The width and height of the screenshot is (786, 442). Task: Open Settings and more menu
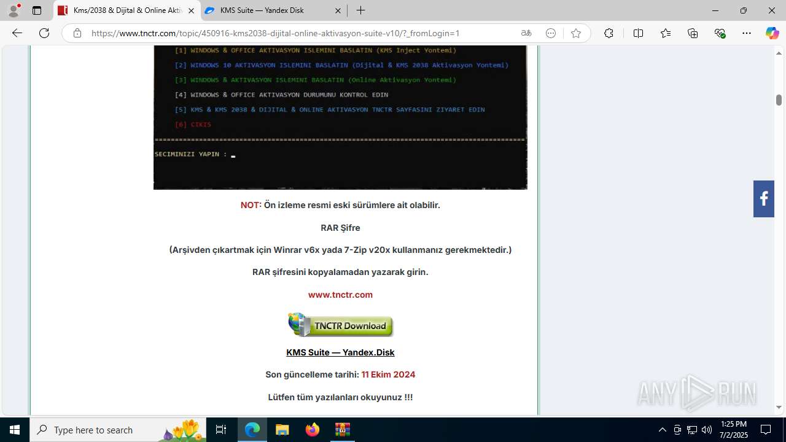tap(747, 33)
